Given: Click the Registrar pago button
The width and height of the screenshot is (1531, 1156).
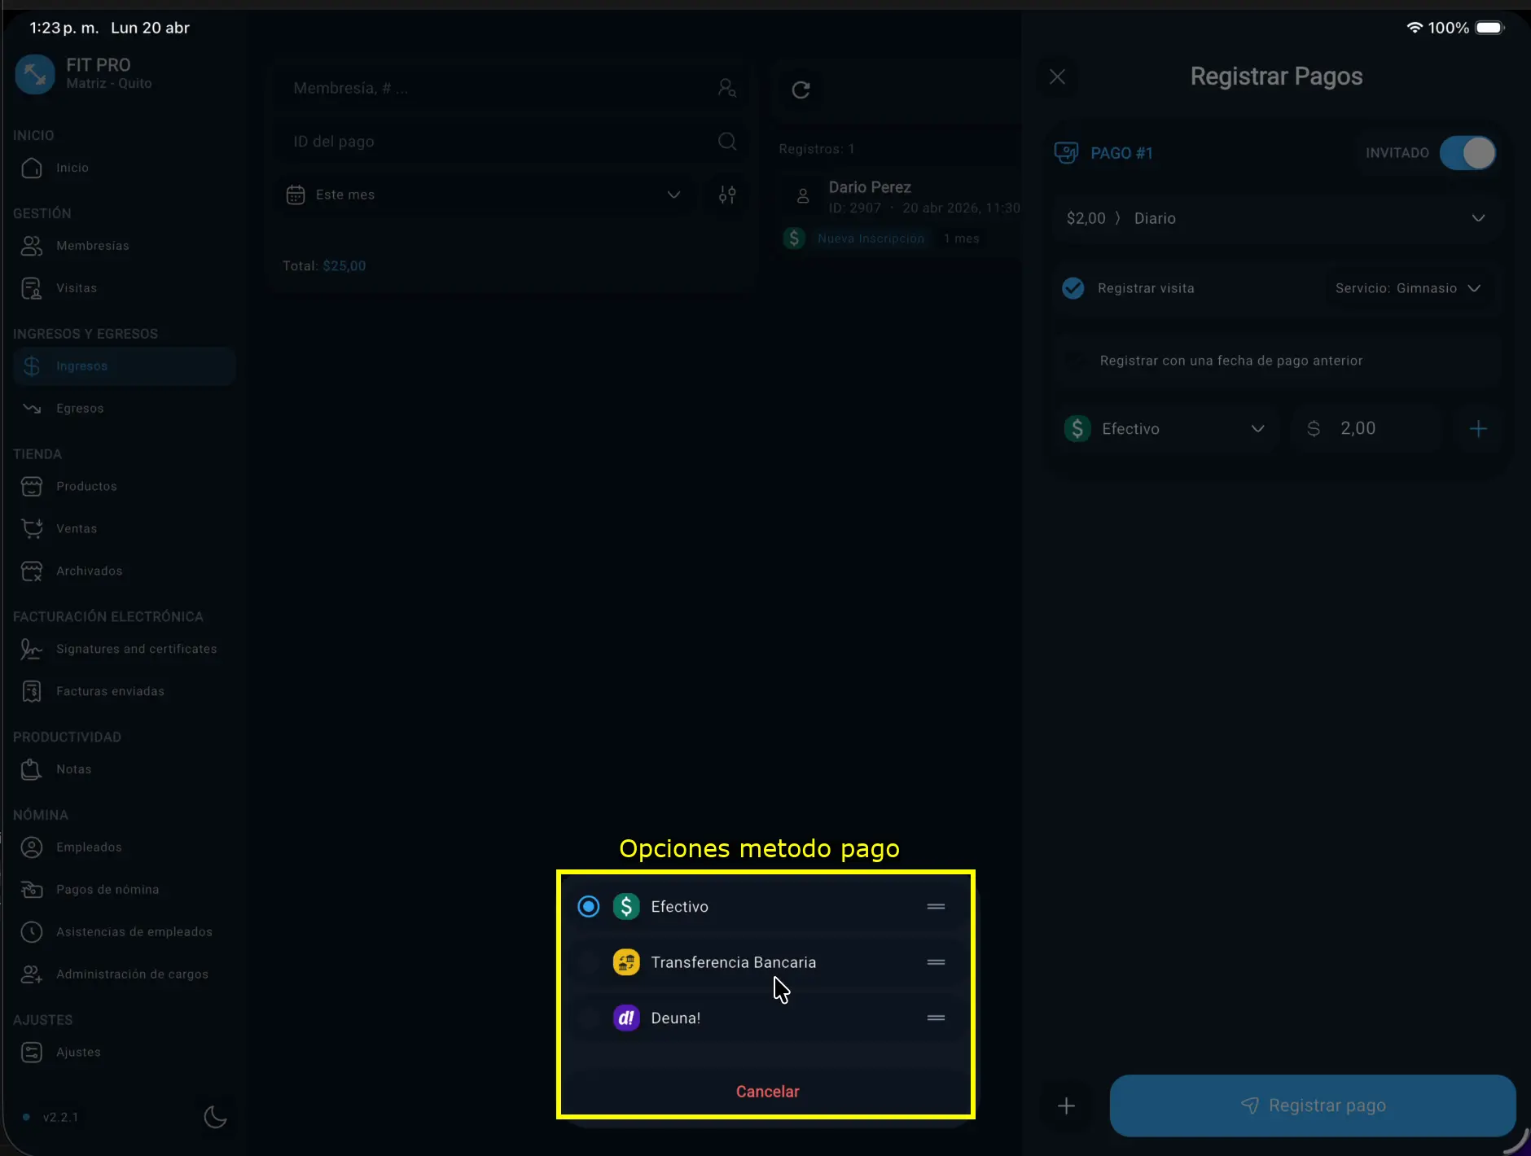Looking at the screenshot, I should coord(1312,1106).
